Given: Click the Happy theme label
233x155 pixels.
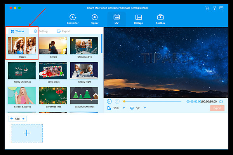Looking at the screenshot, I should tap(23, 57).
